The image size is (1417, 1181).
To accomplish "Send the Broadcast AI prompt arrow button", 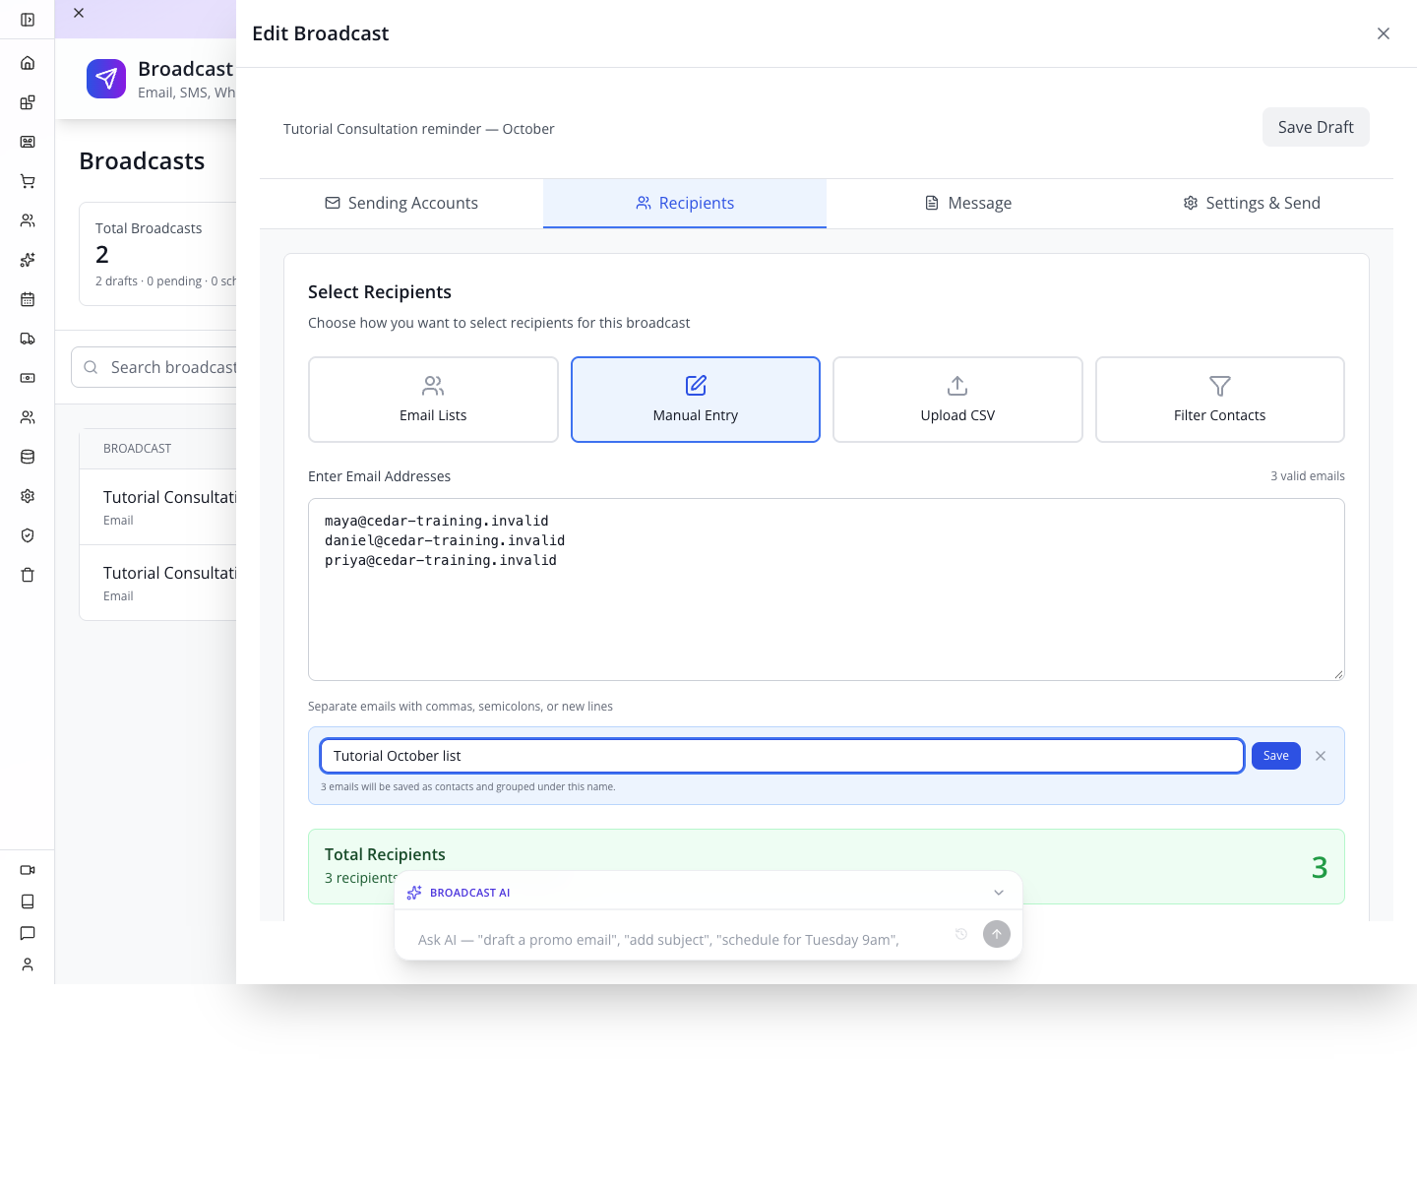I will 997,934.
